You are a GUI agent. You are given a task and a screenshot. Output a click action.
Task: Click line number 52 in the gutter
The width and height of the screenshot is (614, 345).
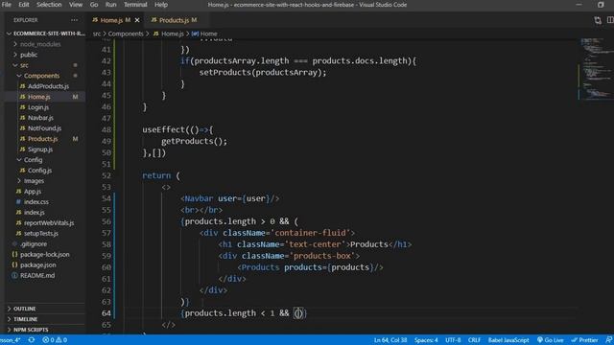(106, 175)
